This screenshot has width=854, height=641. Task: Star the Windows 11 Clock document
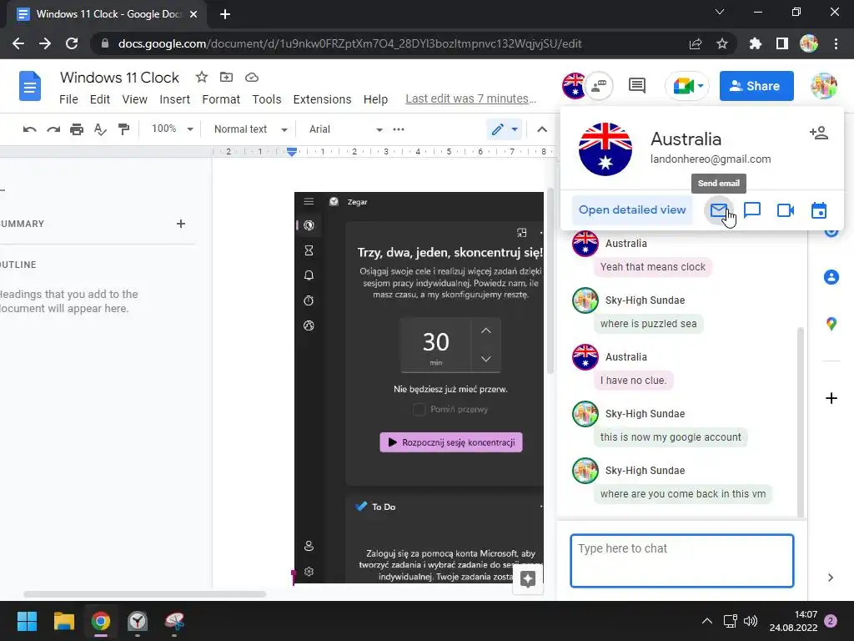coord(202,78)
